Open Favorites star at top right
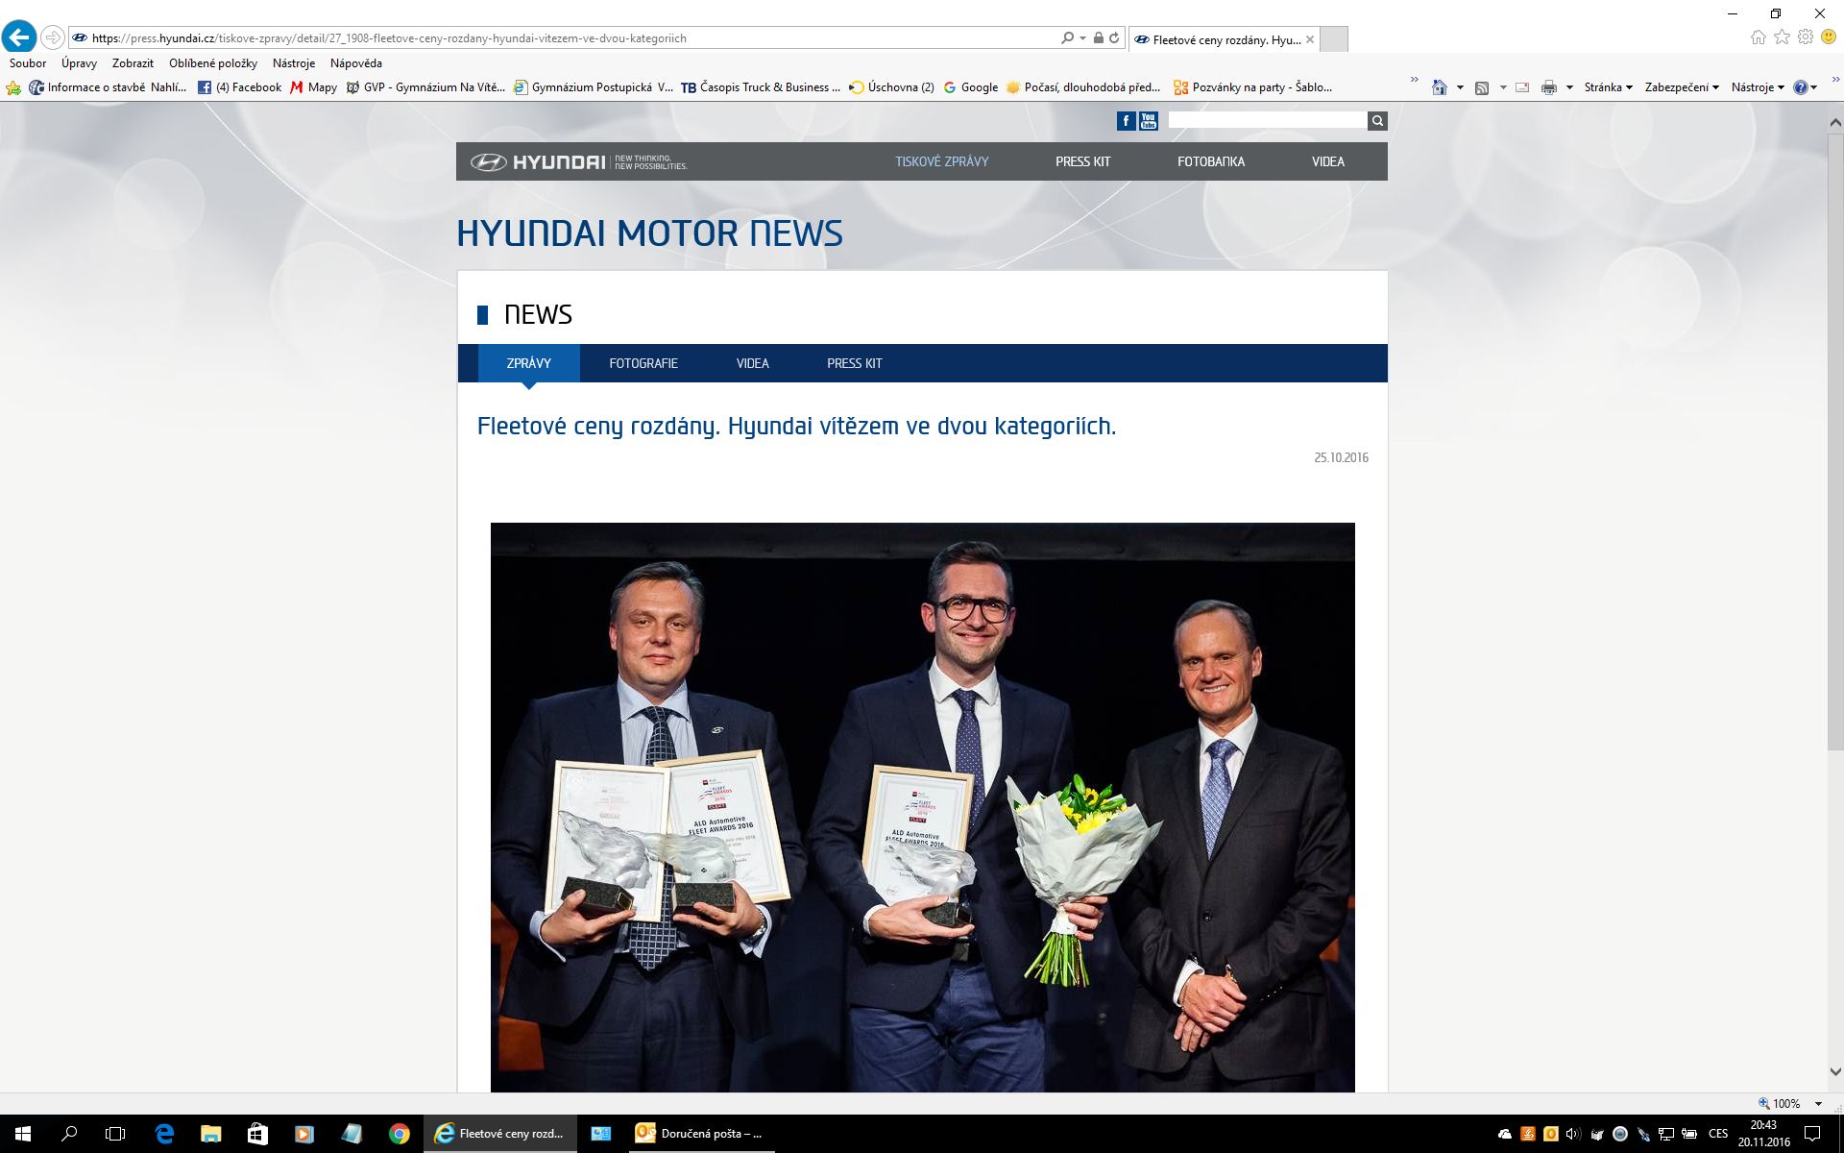Image resolution: width=1844 pixels, height=1153 pixels. tap(1783, 37)
